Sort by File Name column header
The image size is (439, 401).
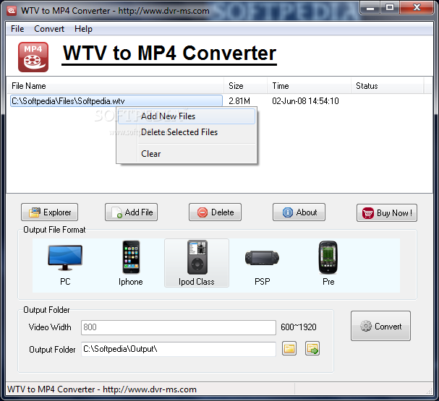[x=115, y=86]
